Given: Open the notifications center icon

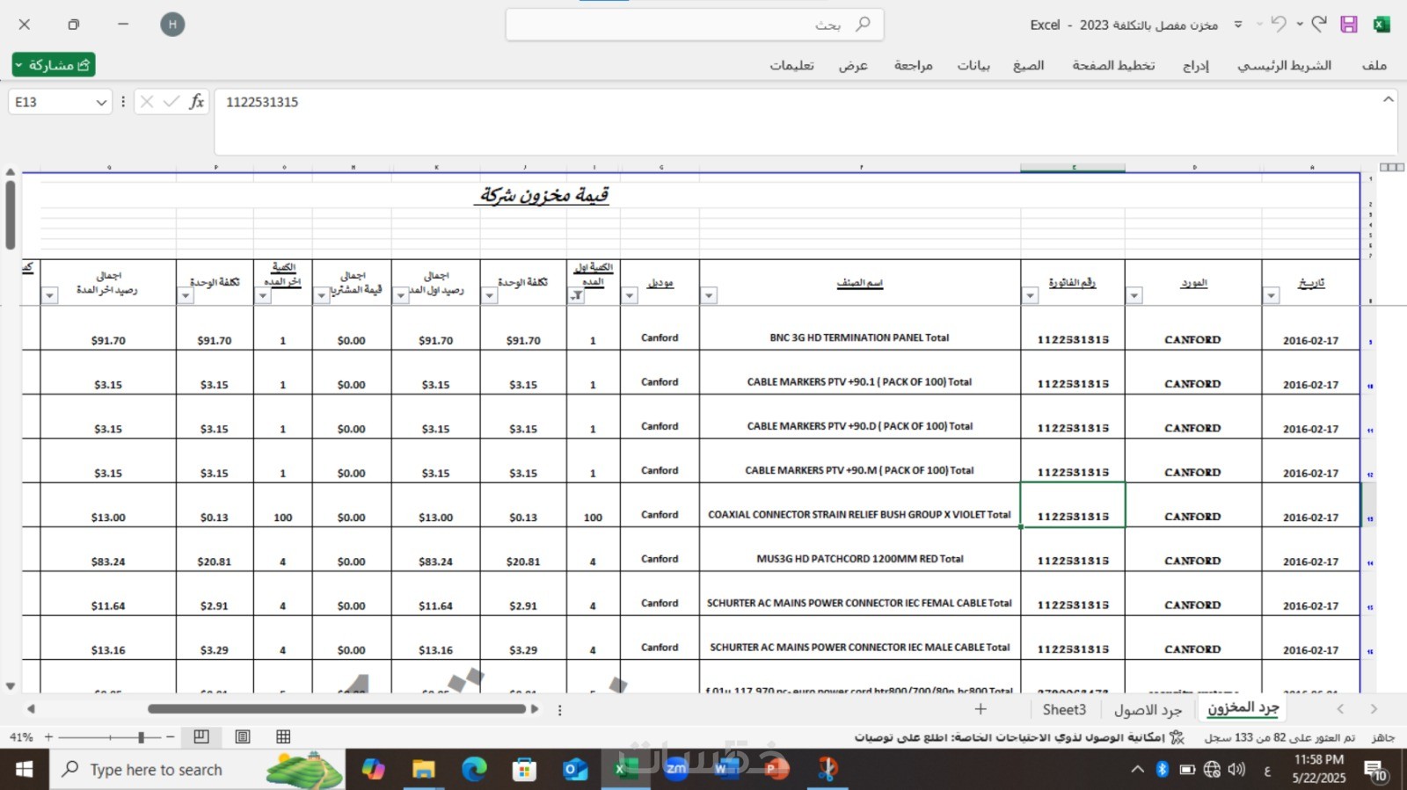Looking at the screenshot, I should (1375, 771).
